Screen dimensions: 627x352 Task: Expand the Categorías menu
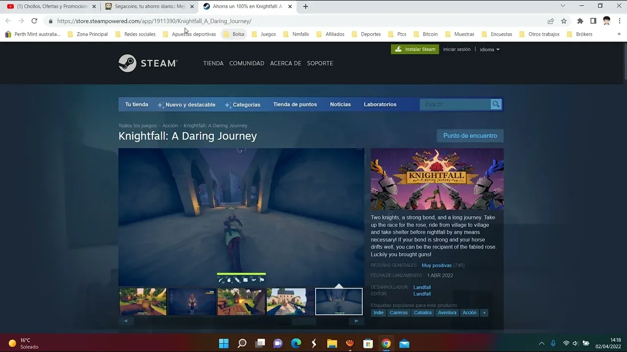[x=242, y=105]
